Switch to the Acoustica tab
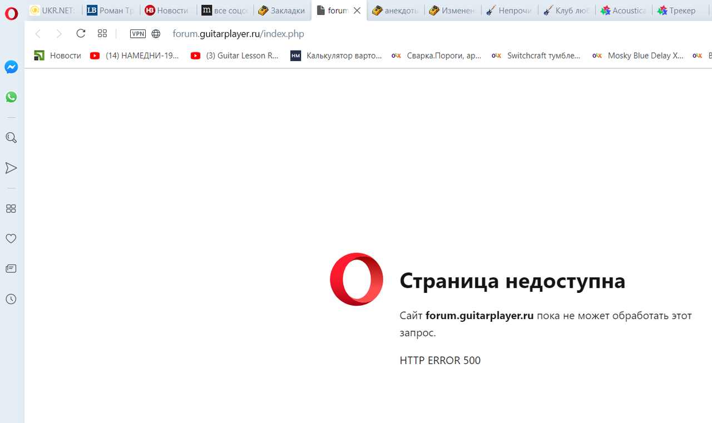 coord(624,11)
